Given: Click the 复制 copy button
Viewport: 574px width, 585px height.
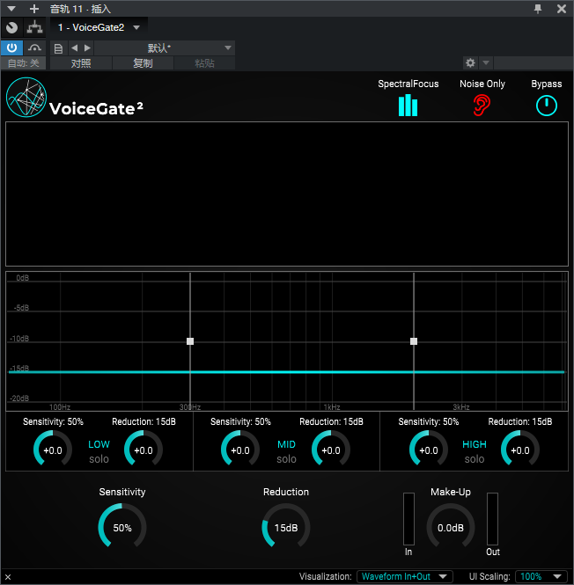Looking at the screenshot, I should 143,63.
